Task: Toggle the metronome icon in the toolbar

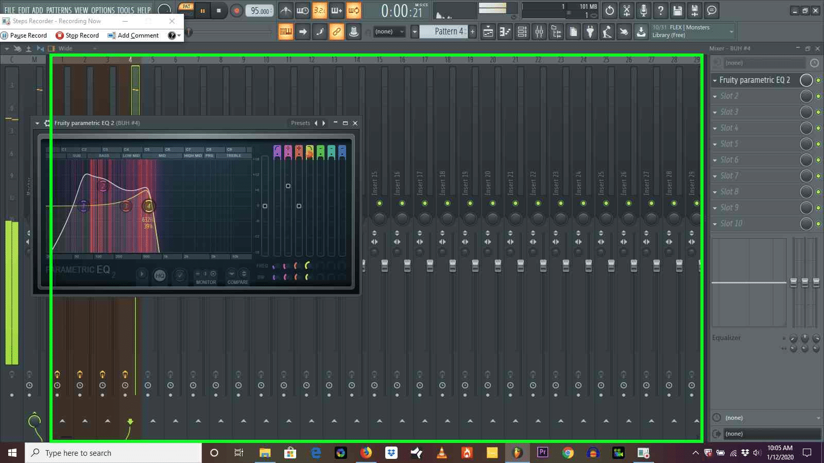Action: click(285, 10)
